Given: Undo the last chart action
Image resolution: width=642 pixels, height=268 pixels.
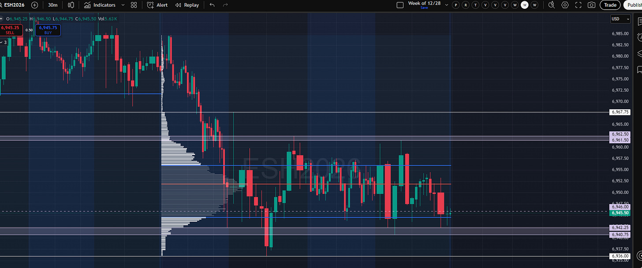Looking at the screenshot, I should pyautogui.click(x=212, y=5).
